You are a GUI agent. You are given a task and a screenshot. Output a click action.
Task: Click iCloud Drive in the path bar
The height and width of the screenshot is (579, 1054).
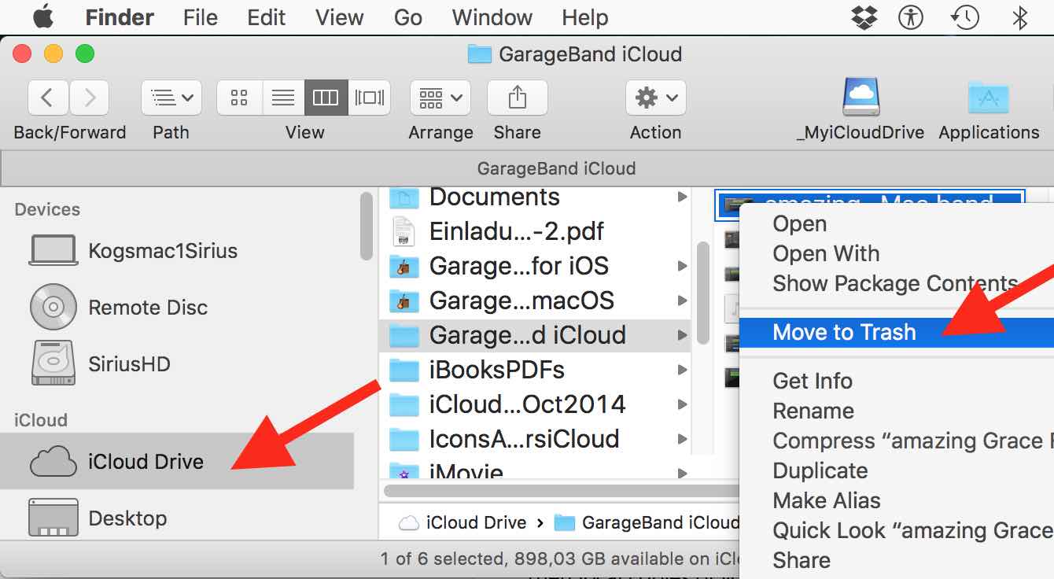click(x=463, y=522)
